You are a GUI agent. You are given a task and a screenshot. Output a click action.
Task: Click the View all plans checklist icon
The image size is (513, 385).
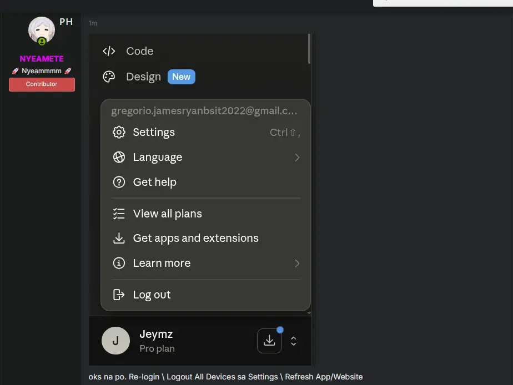coord(119,214)
